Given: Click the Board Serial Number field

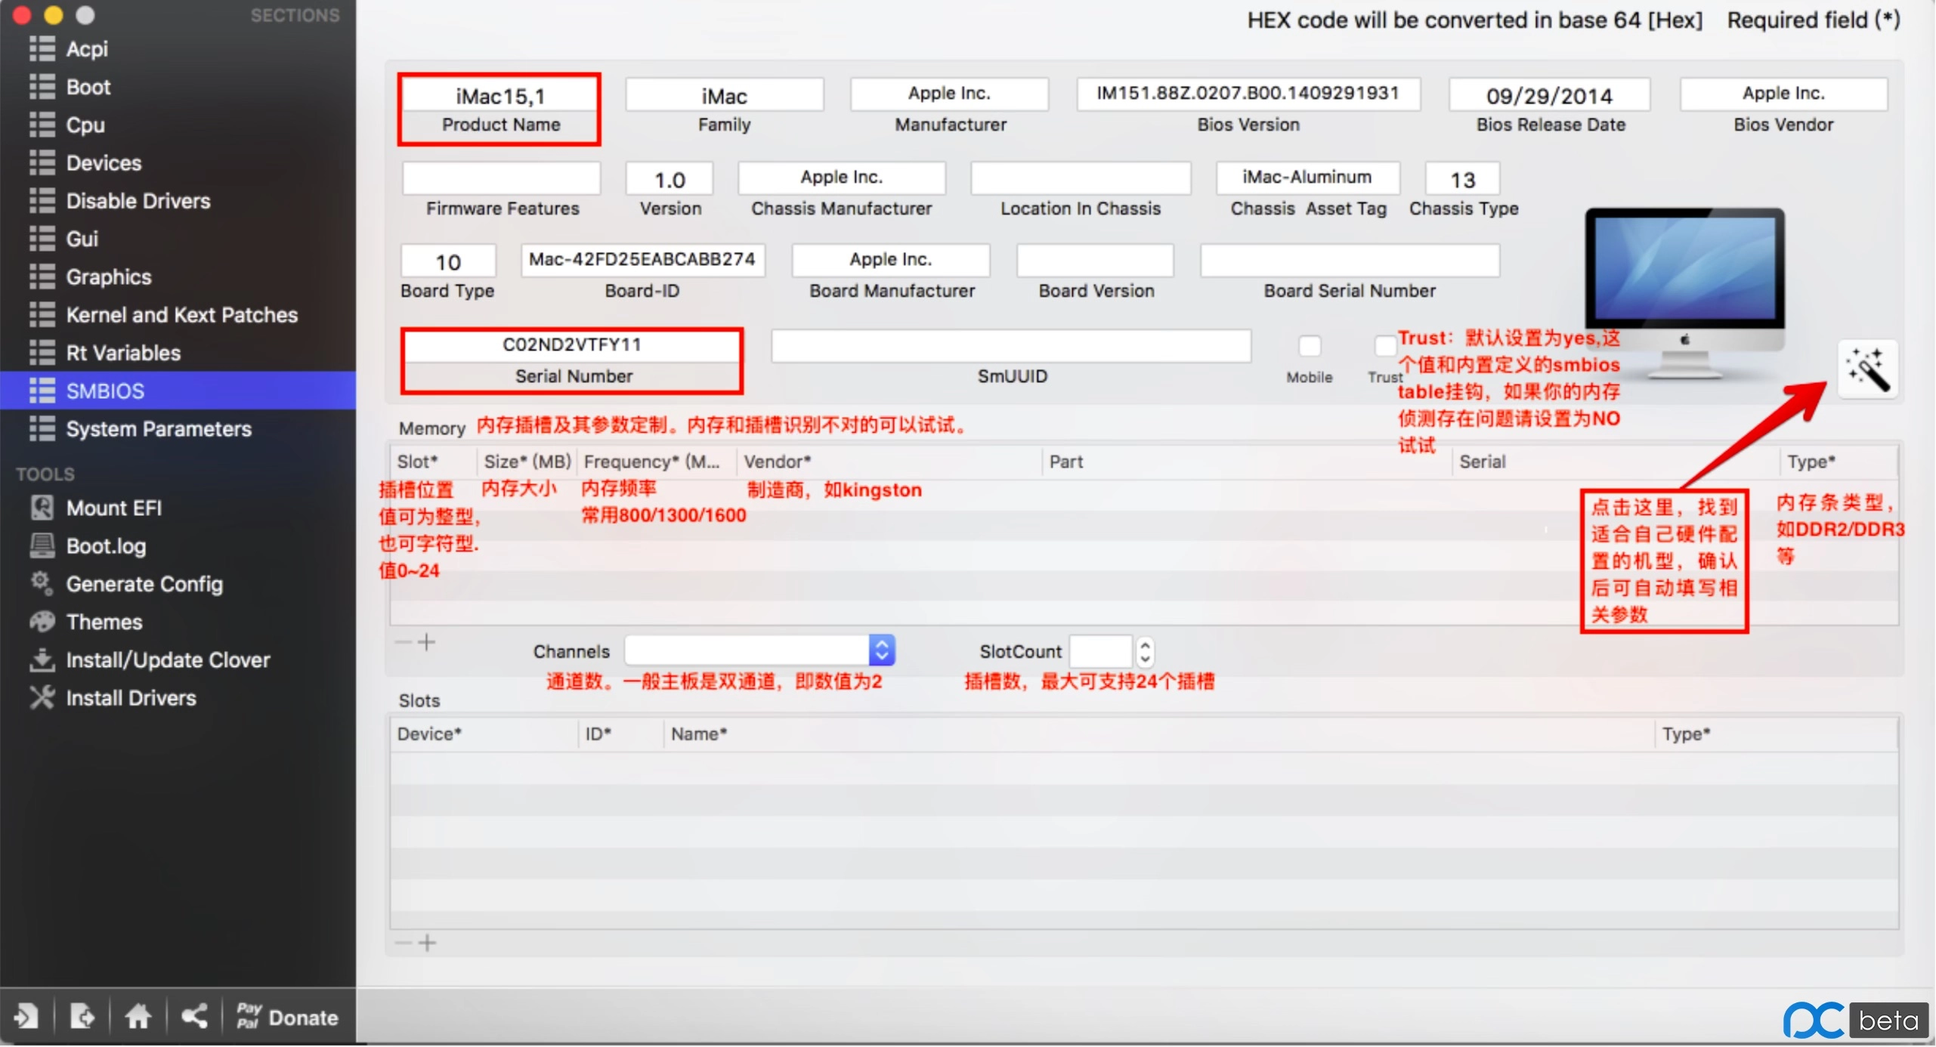Looking at the screenshot, I should click(x=1350, y=261).
